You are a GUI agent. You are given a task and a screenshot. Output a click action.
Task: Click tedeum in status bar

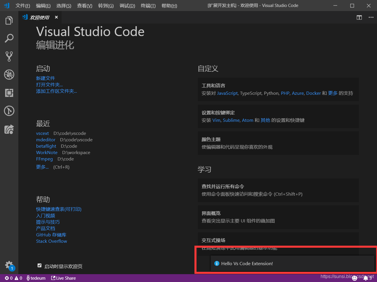pyautogui.click(x=36, y=278)
